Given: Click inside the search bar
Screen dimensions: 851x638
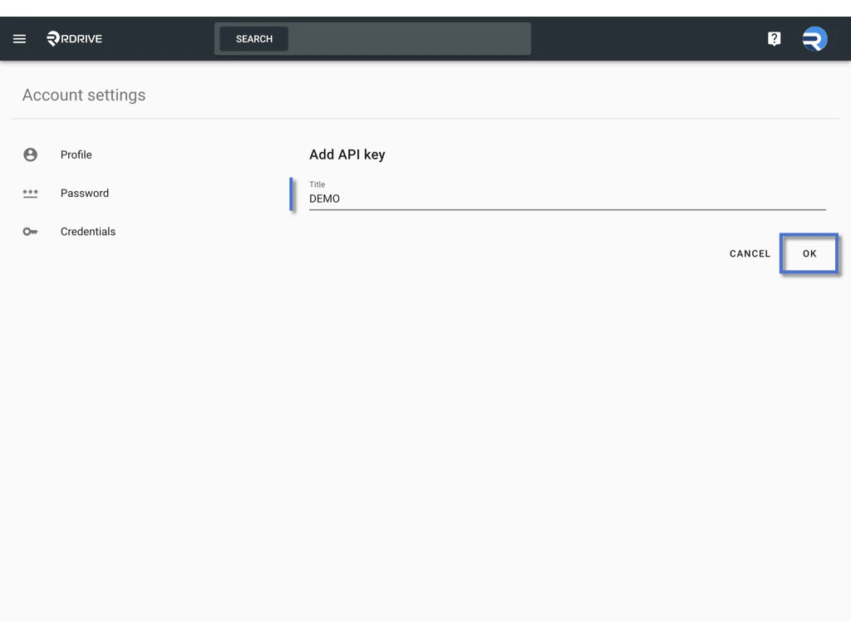Looking at the screenshot, I should pos(407,38).
